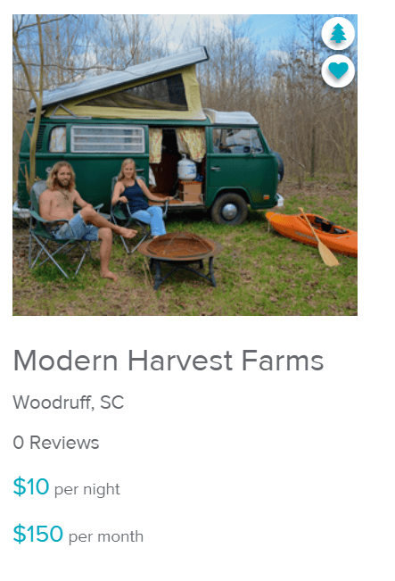Open the Modern Harvest Farms listing title
The image size is (395, 581).
pos(169,361)
